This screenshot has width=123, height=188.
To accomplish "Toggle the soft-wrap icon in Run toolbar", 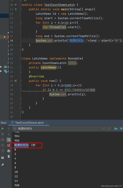I will pyautogui.click(x=9, y=140).
